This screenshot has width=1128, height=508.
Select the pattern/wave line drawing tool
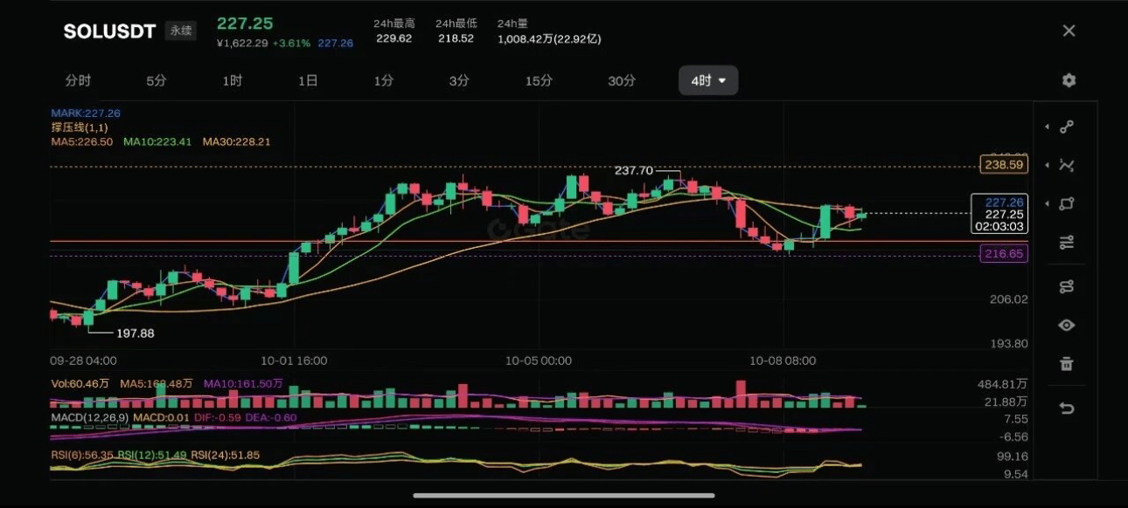click(1067, 165)
